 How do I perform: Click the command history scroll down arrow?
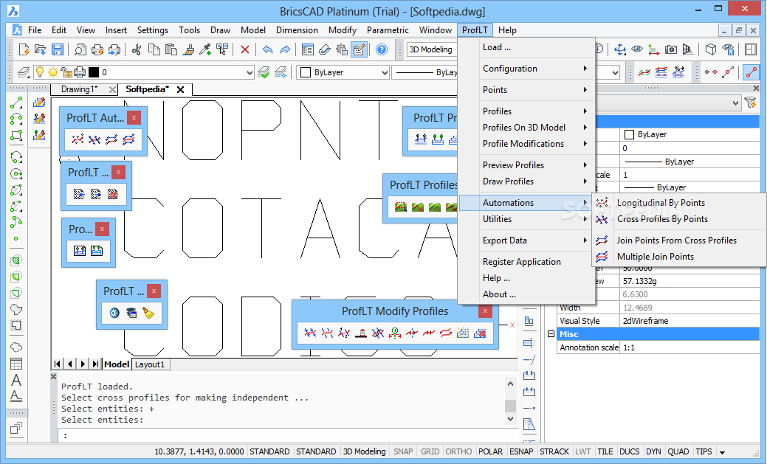point(510,418)
